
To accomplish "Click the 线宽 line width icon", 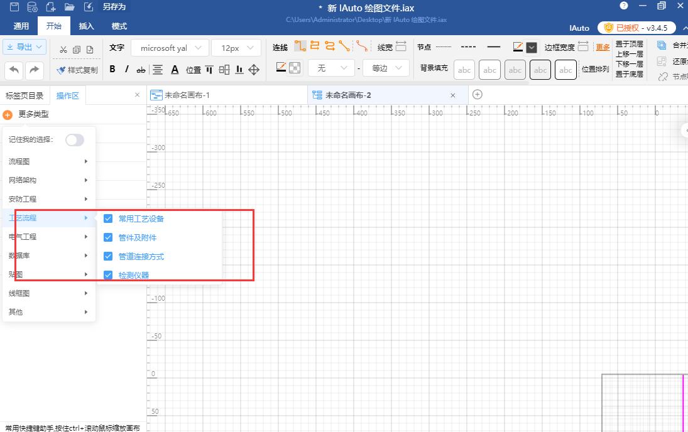I will 401,46.
